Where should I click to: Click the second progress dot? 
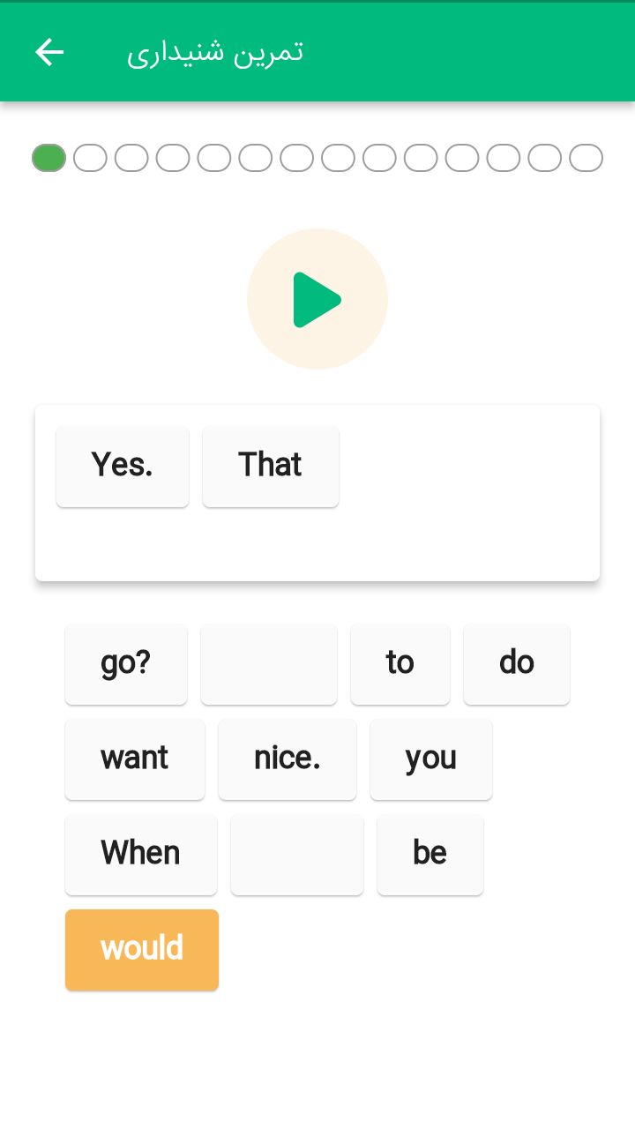[x=90, y=158]
